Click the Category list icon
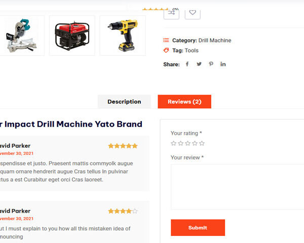 coord(166,40)
